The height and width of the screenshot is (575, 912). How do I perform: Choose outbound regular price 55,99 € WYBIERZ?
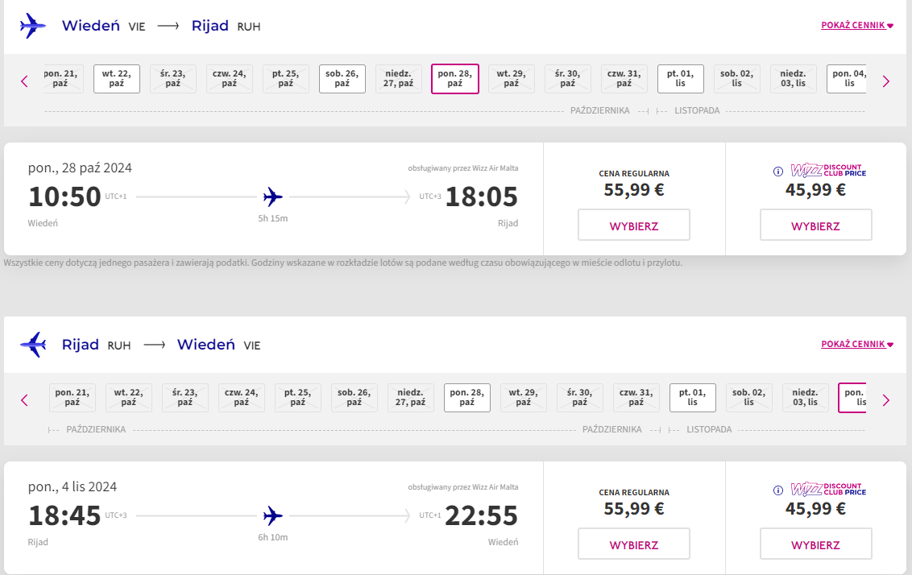[x=634, y=225]
